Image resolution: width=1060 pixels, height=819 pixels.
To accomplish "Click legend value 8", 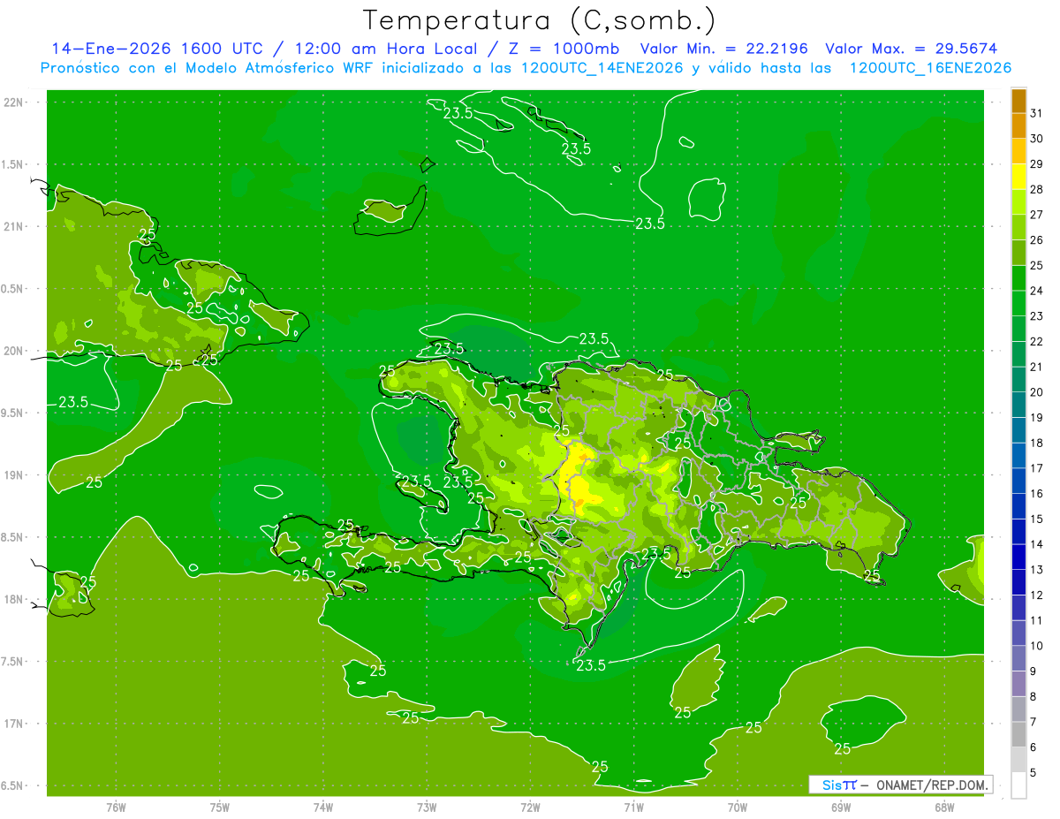I will pyautogui.click(x=1033, y=697).
